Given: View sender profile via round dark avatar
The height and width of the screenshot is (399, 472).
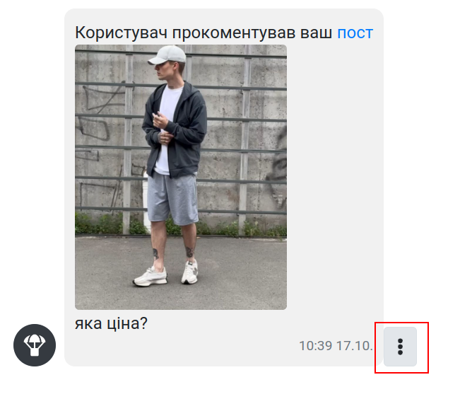Looking at the screenshot, I should point(35,345).
